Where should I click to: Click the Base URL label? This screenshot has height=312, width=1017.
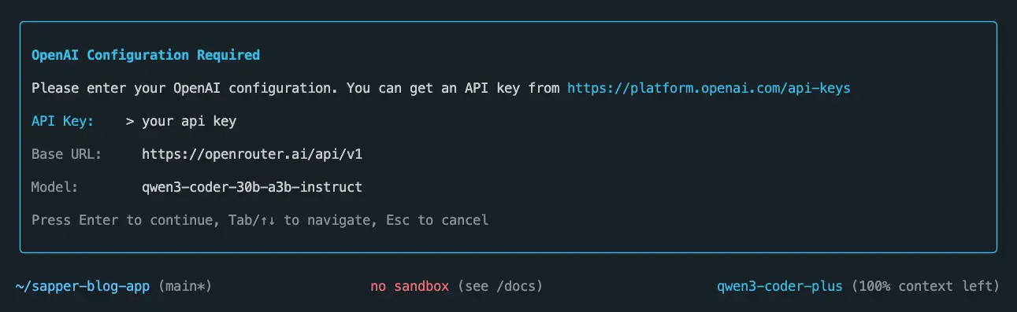[67, 154]
